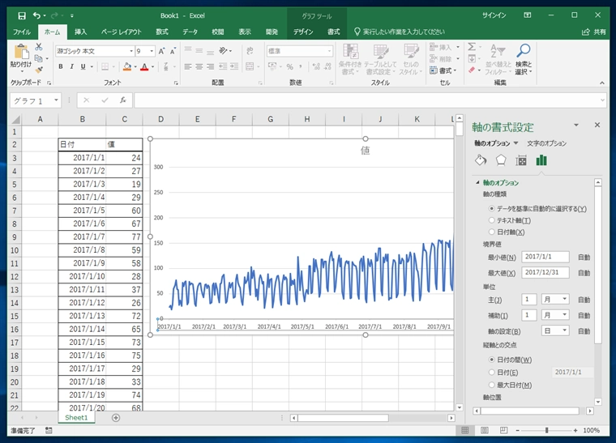Open the Size & Properties icon tab

pos(521,160)
